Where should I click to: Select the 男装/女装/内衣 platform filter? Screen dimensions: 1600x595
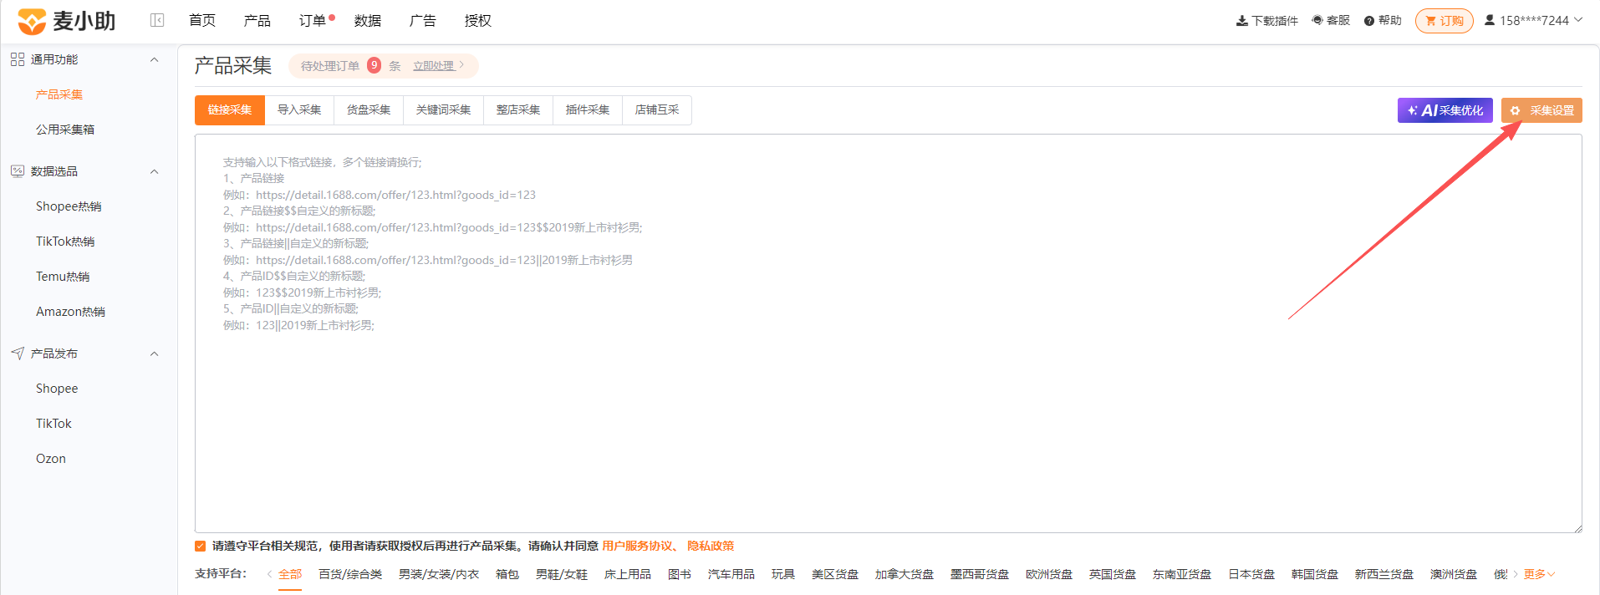(439, 574)
